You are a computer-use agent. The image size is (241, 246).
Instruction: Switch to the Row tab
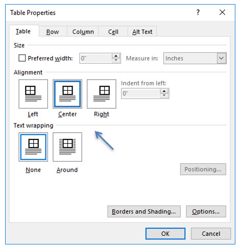coord(53,32)
